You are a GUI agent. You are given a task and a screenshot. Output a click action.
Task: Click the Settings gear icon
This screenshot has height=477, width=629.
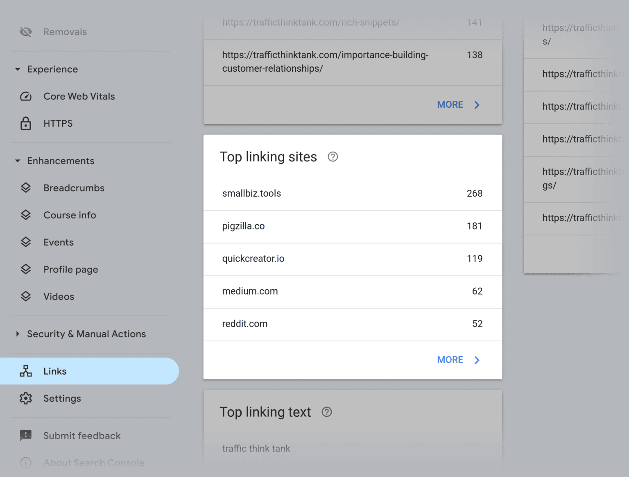[x=25, y=398]
